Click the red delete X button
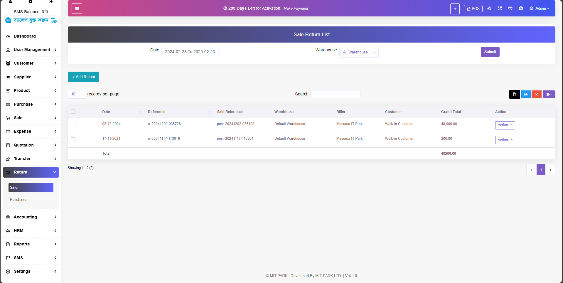Viewport: 563px width, 283px height. pyautogui.click(x=536, y=95)
